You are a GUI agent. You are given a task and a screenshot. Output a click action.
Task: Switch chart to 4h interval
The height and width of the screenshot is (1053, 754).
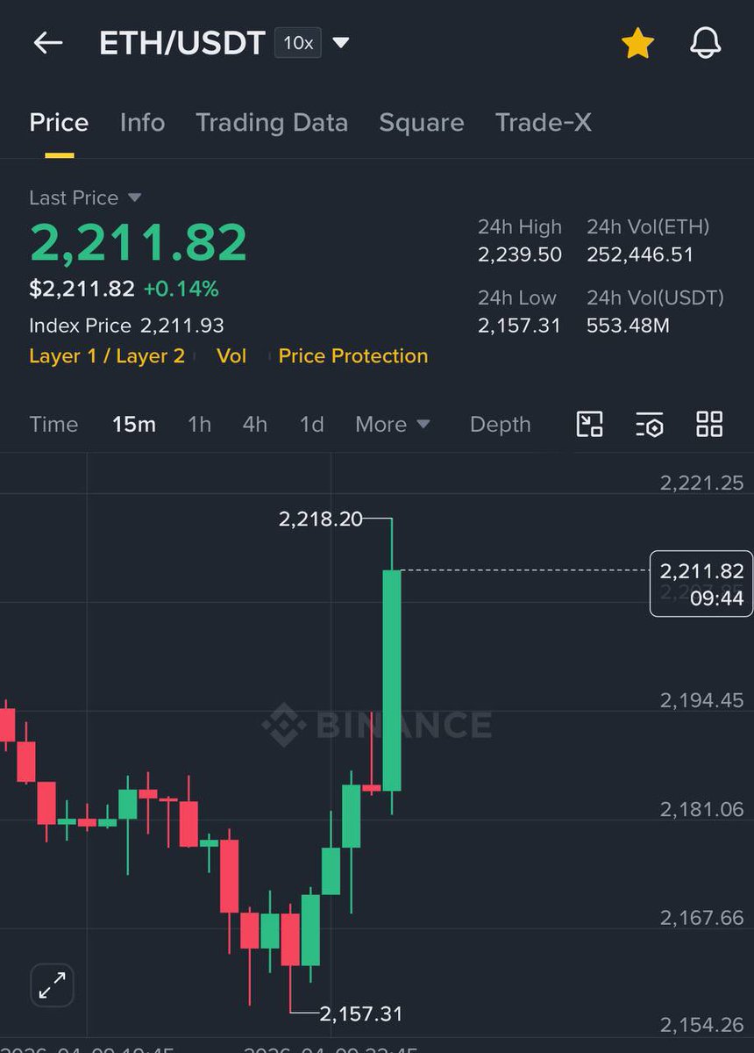click(x=255, y=425)
